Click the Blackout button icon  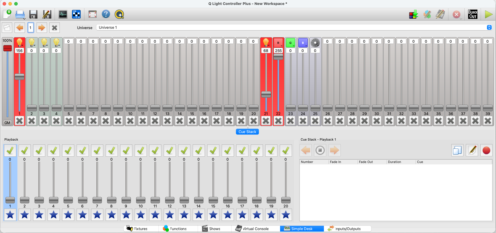[x=473, y=14]
